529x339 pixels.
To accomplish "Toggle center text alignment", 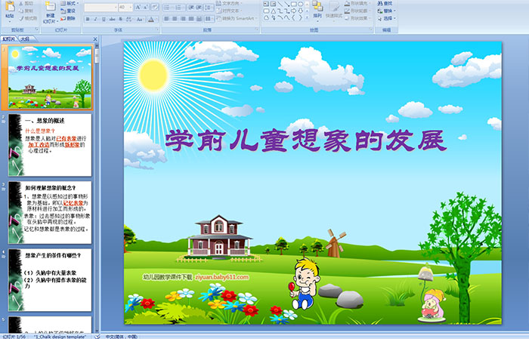I will pyautogui.click(x=175, y=19).
